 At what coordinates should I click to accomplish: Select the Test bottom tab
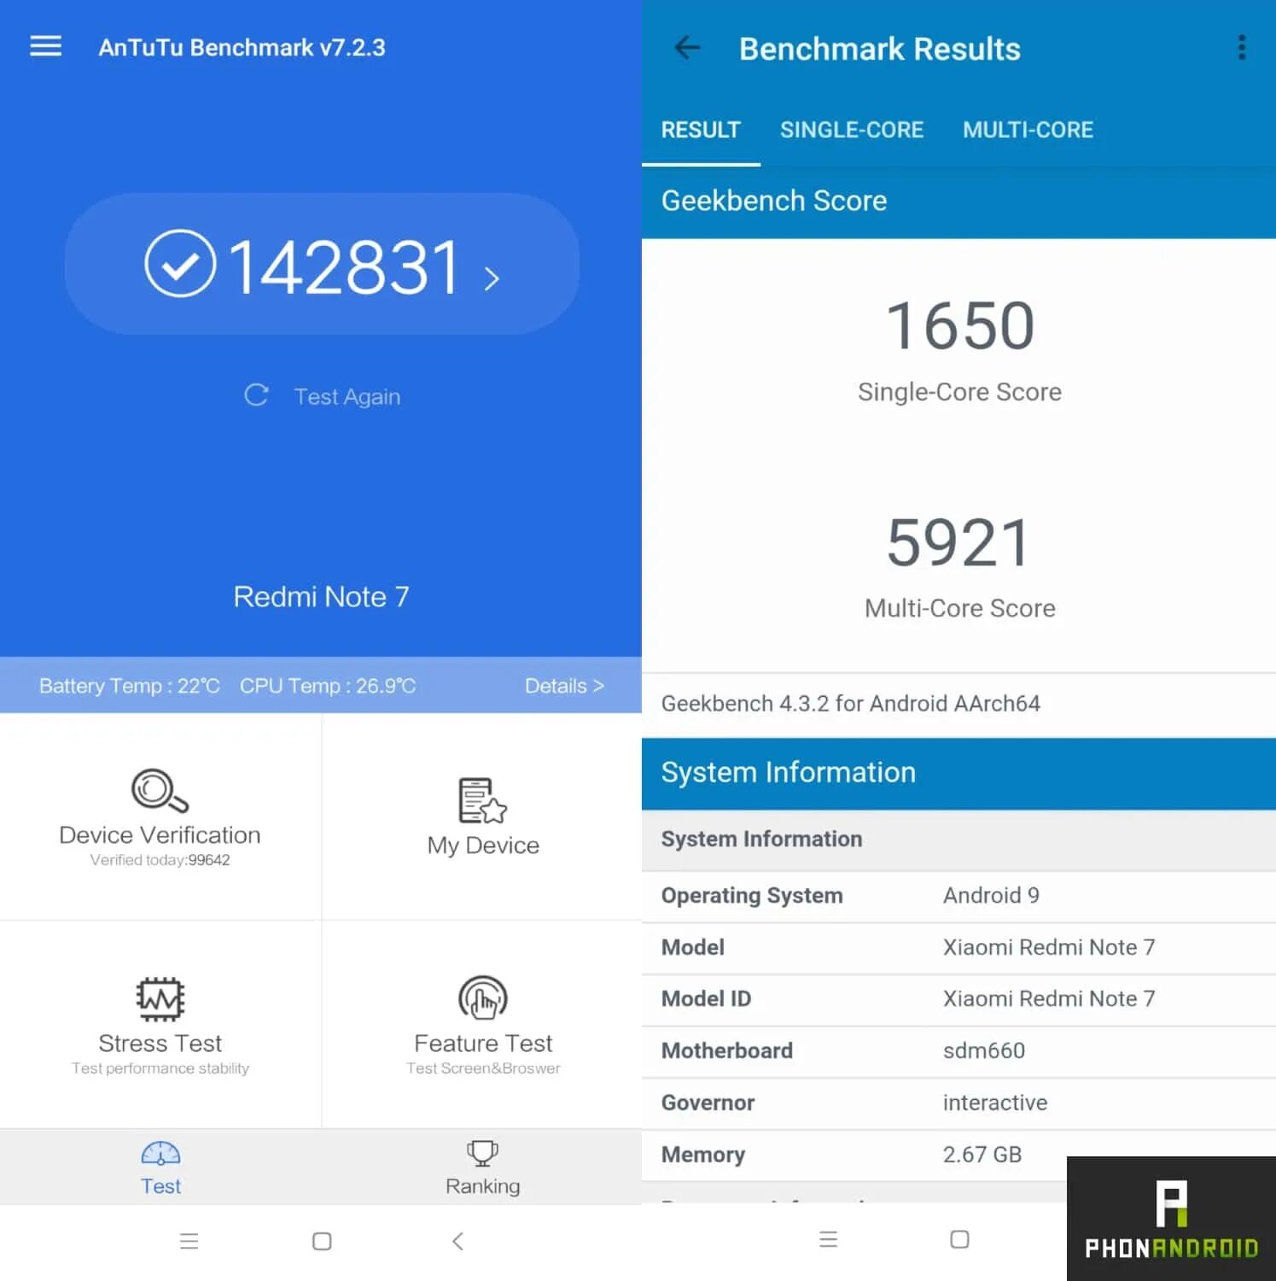[x=160, y=1167]
